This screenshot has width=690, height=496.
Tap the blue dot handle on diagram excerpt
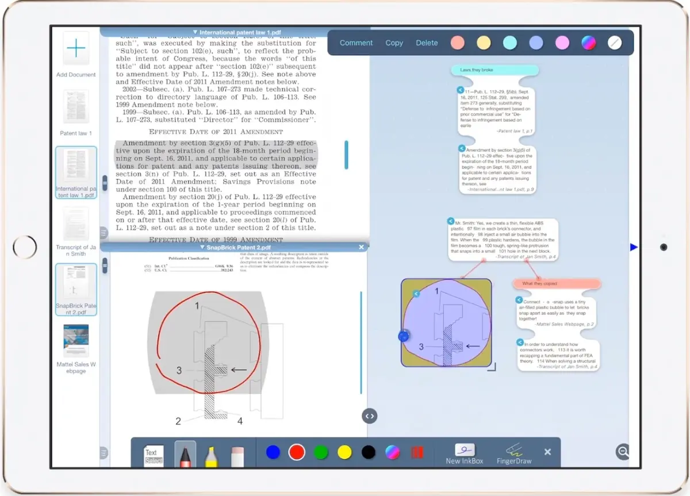[403, 336]
